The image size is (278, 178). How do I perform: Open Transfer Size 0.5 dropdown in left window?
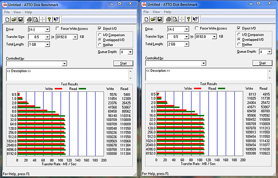tap(47, 37)
